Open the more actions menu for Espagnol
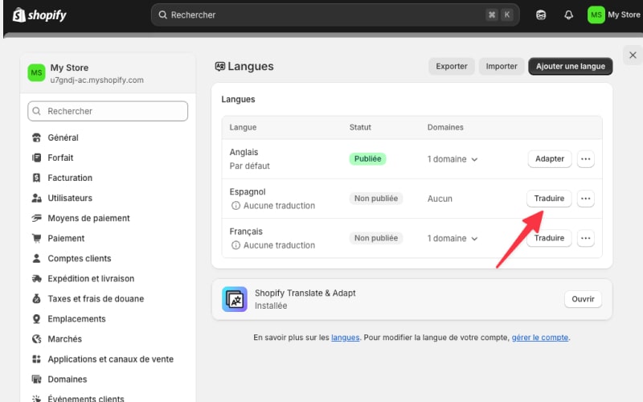This screenshot has width=643, height=402. [x=585, y=199]
